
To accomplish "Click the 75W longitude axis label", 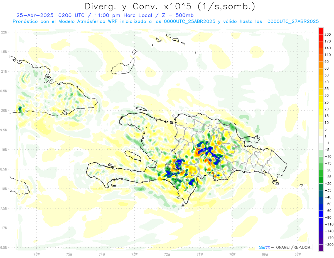I will pyautogui.click(x=69, y=254).
